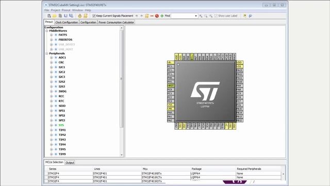
Task: Click the Undo arrow icon
Action: (137, 16)
